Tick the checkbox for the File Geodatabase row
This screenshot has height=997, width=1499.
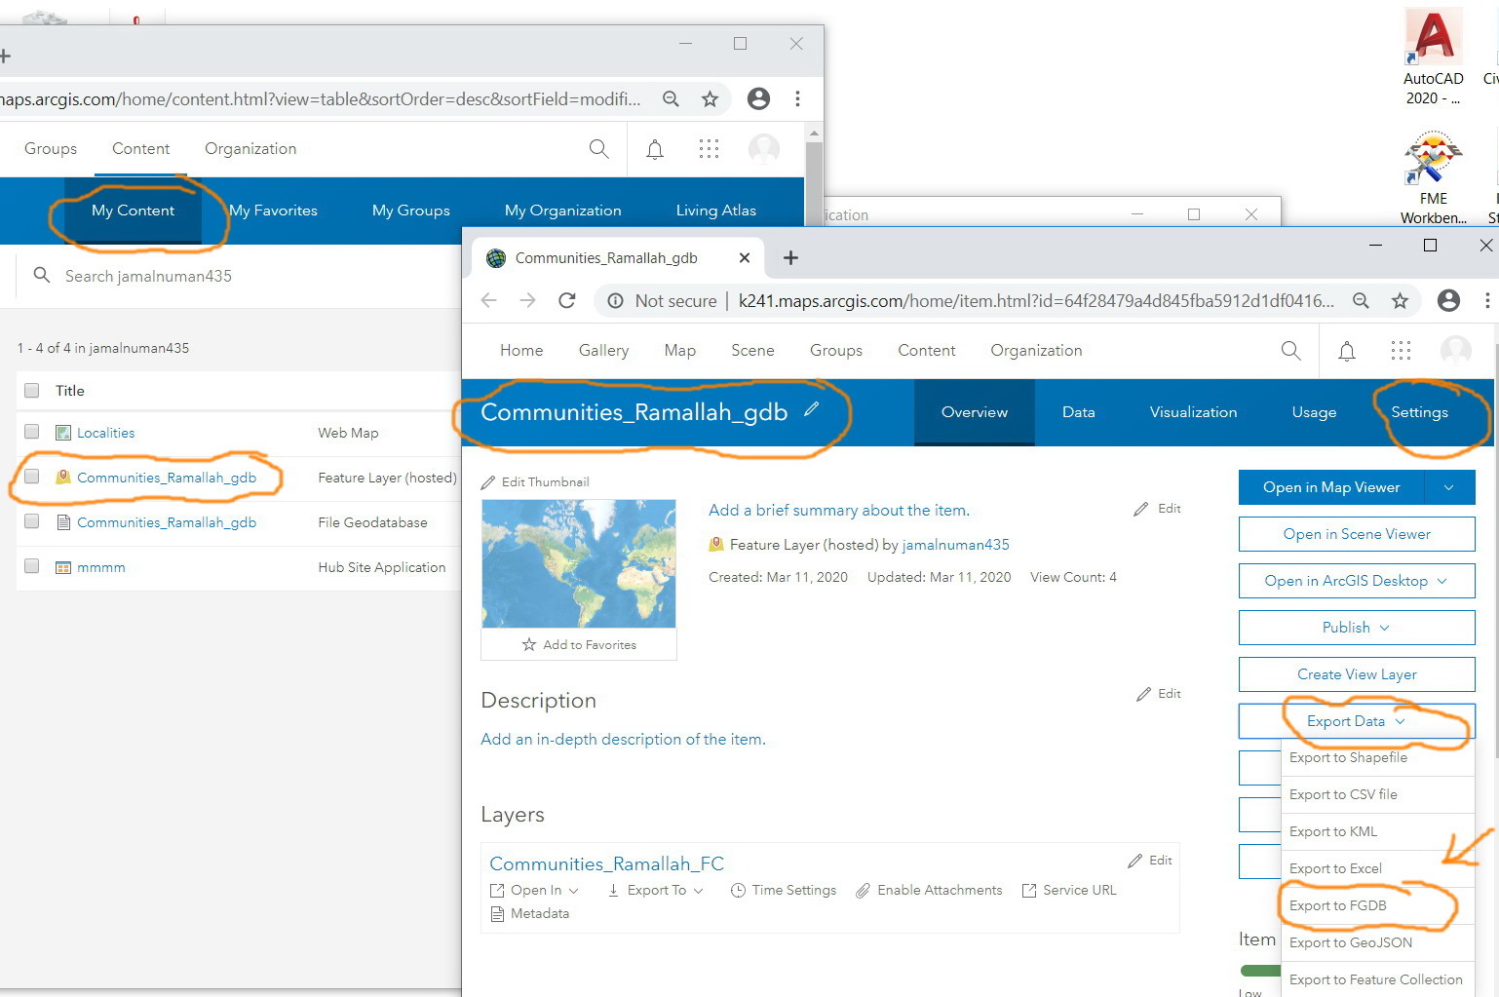coord(32,521)
